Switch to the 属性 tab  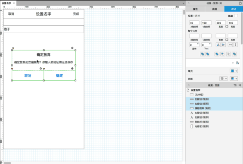point(195,9)
